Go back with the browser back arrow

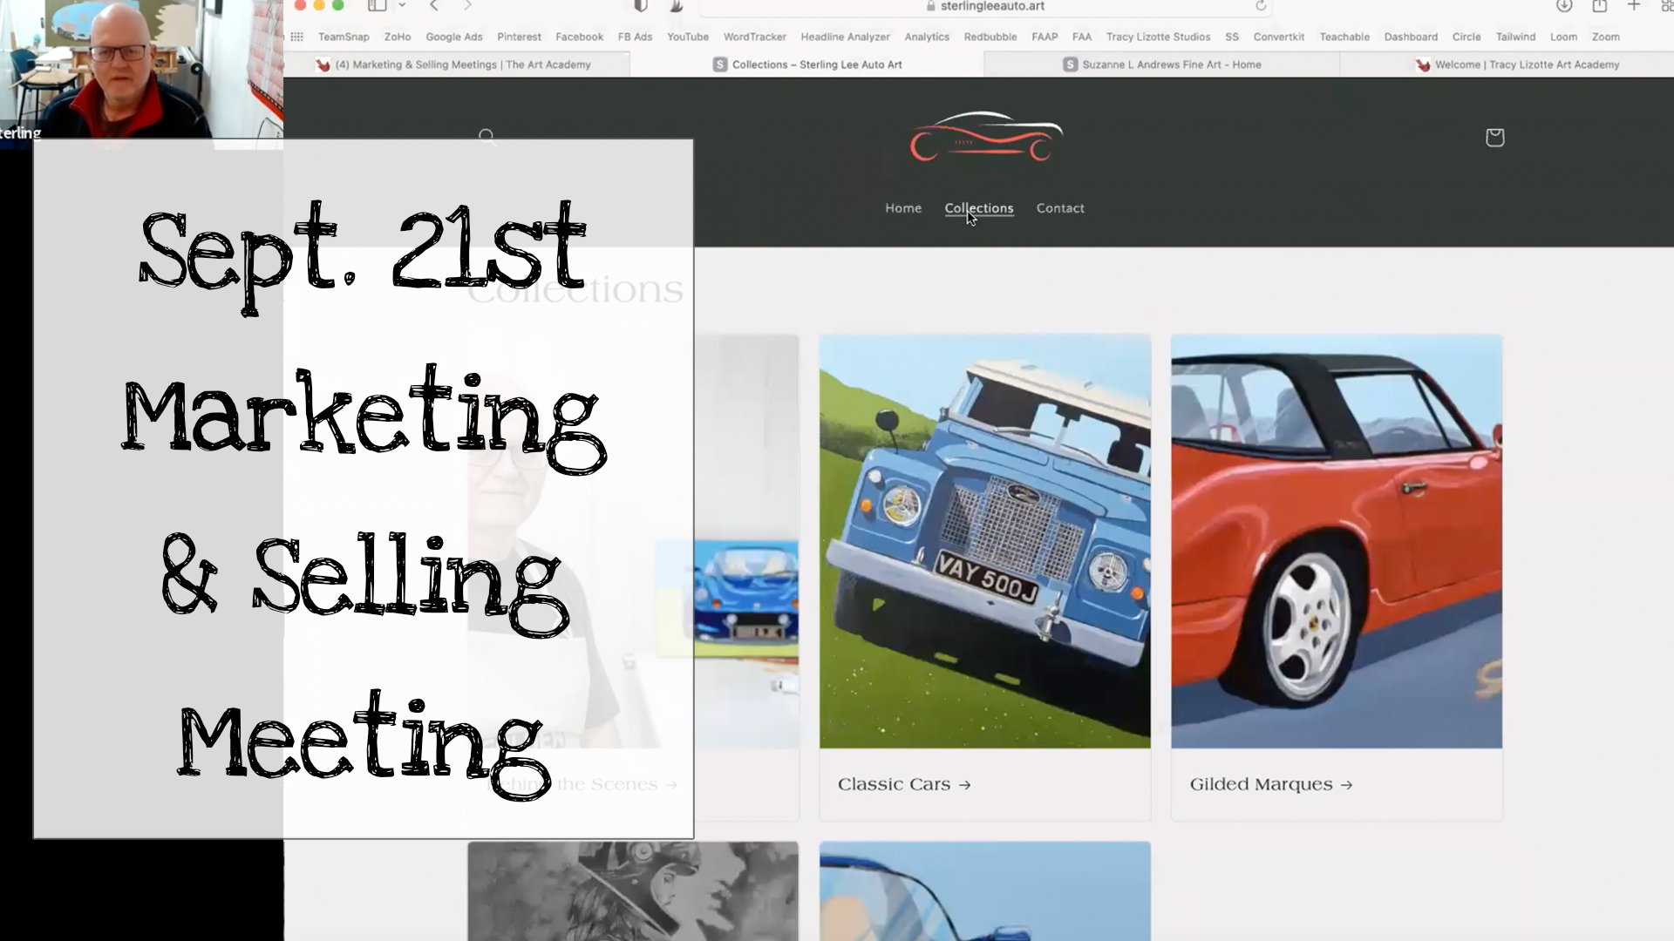click(x=434, y=5)
